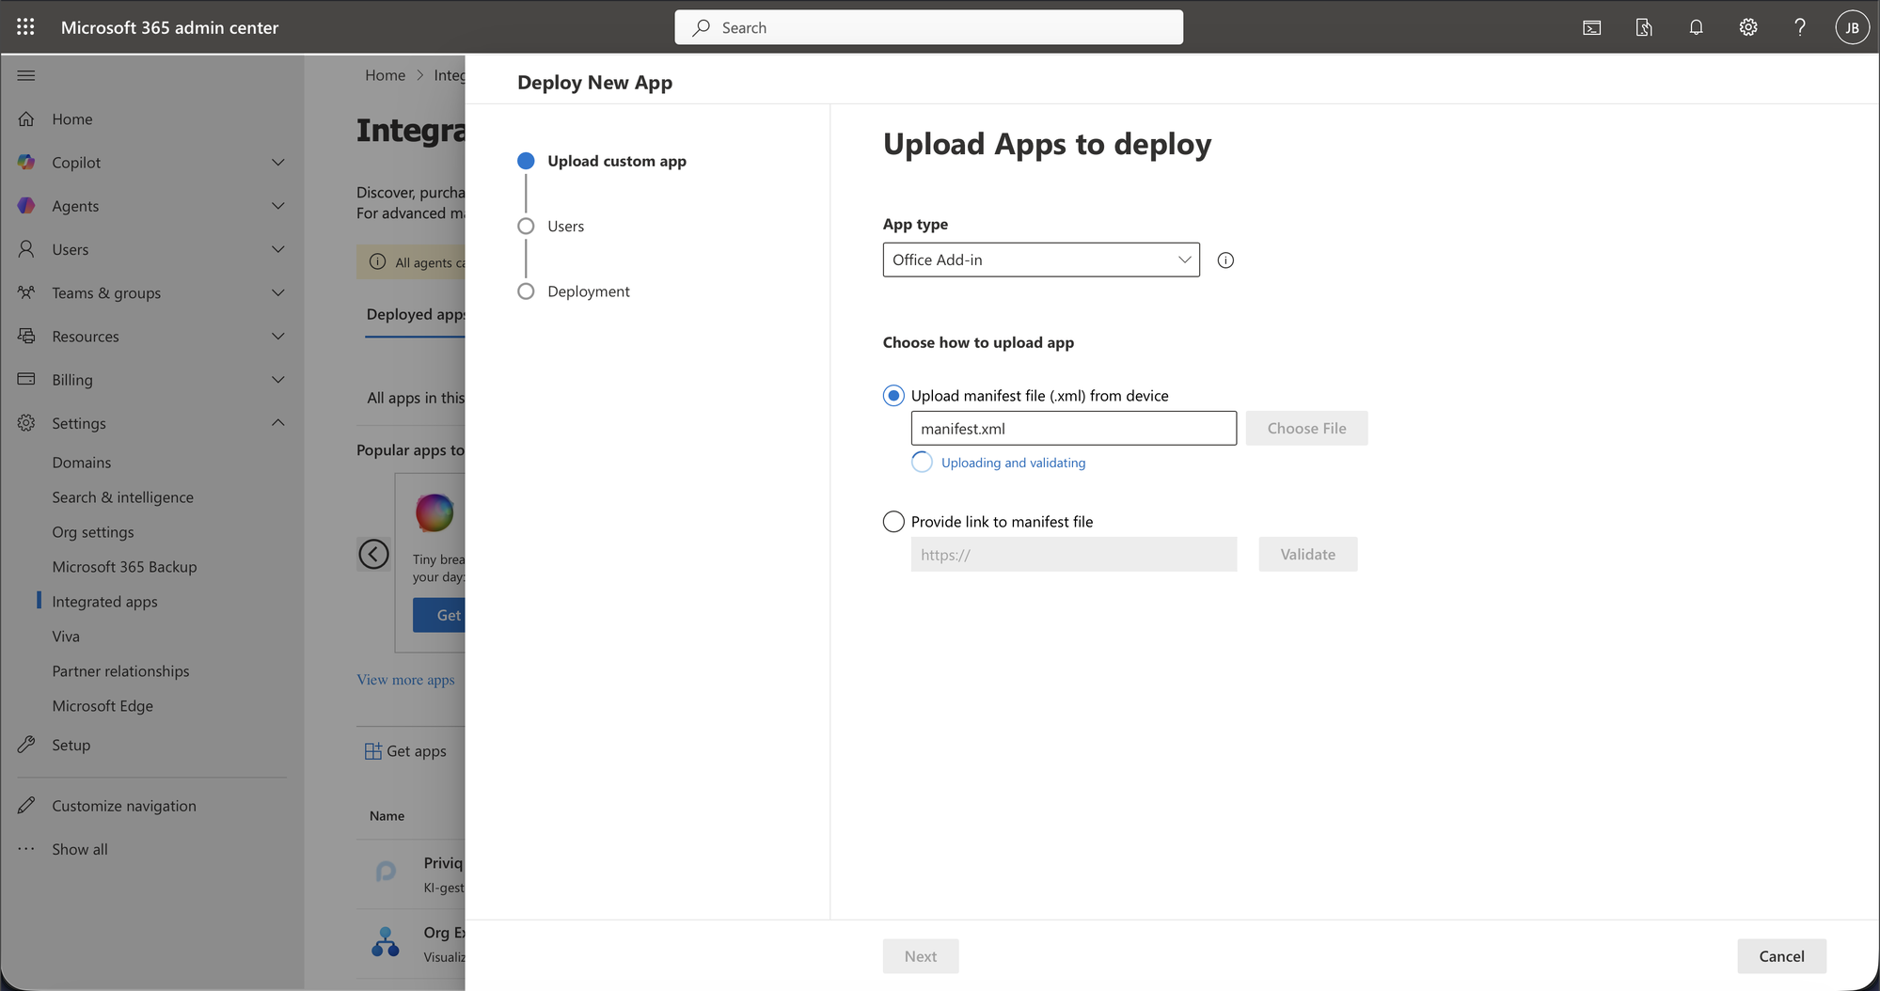Select the Agents icon in navigation

tap(26, 206)
